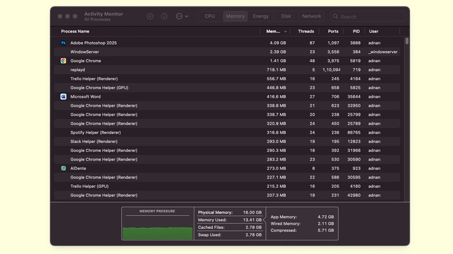Click the inspect process info icon
The height and width of the screenshot is (254, 453).
(164, 16)
